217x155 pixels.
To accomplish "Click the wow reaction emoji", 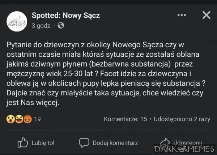I will coord(10,119).
